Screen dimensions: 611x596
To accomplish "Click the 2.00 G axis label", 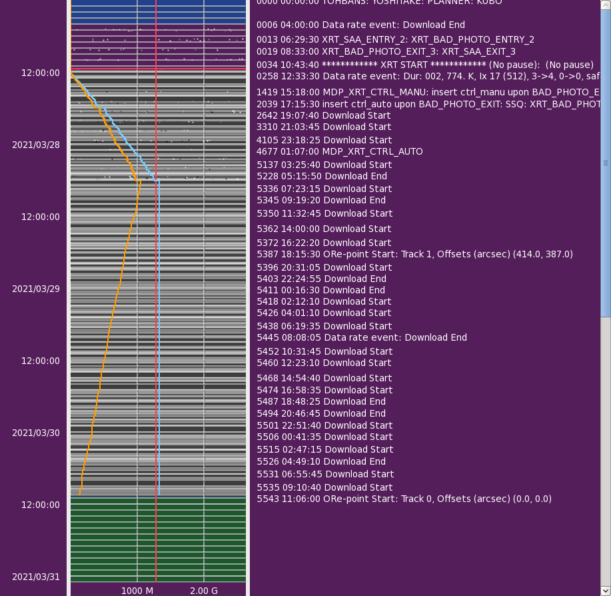I will tap(204, 591).
